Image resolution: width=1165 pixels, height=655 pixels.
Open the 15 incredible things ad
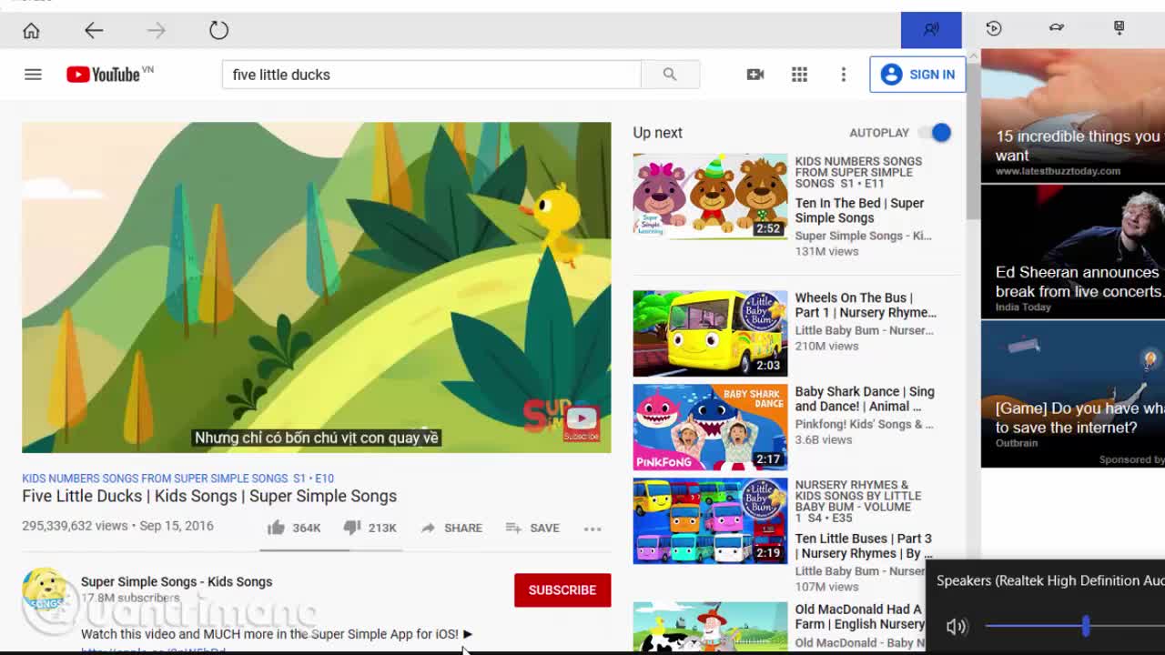(1073, 116)
